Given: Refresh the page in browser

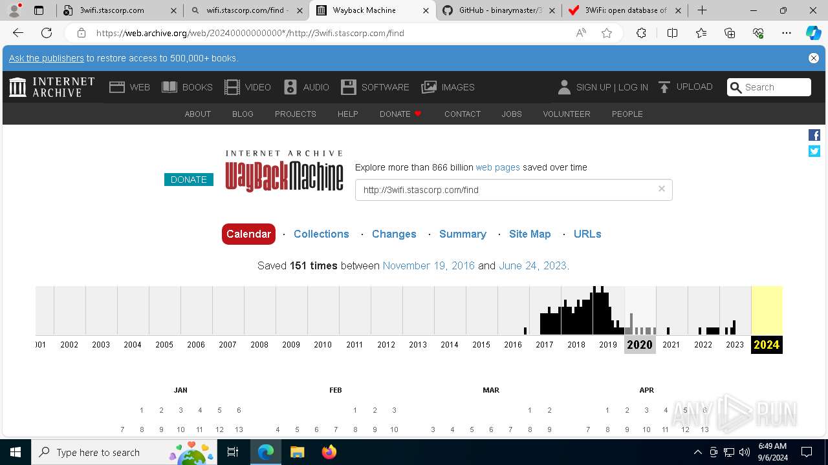Looking at the screenshot, I should [47, 33].
